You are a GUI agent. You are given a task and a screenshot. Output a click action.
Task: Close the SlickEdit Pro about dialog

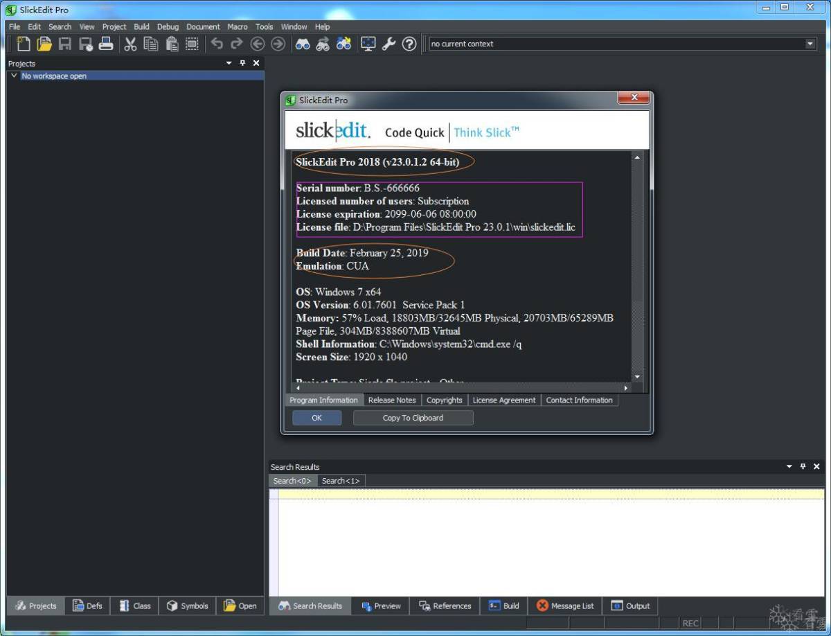pyautogui.click(x=633, y=98)
